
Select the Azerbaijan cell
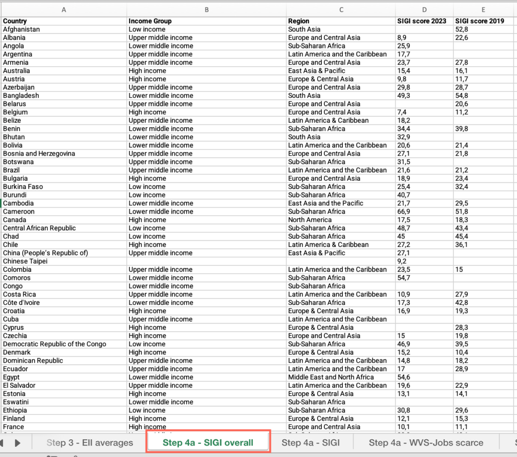click(64, 87)
